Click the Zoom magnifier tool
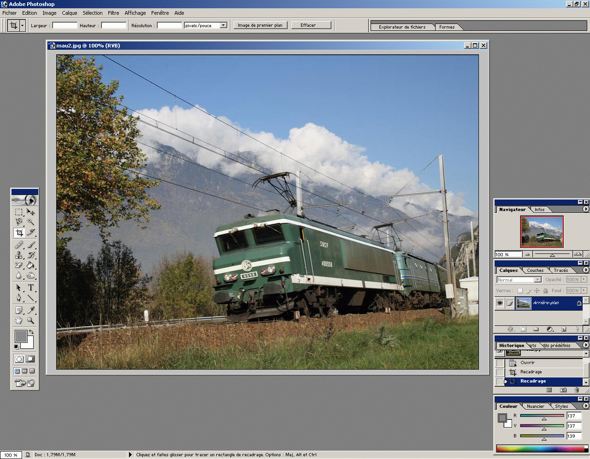 coord(30,320)
